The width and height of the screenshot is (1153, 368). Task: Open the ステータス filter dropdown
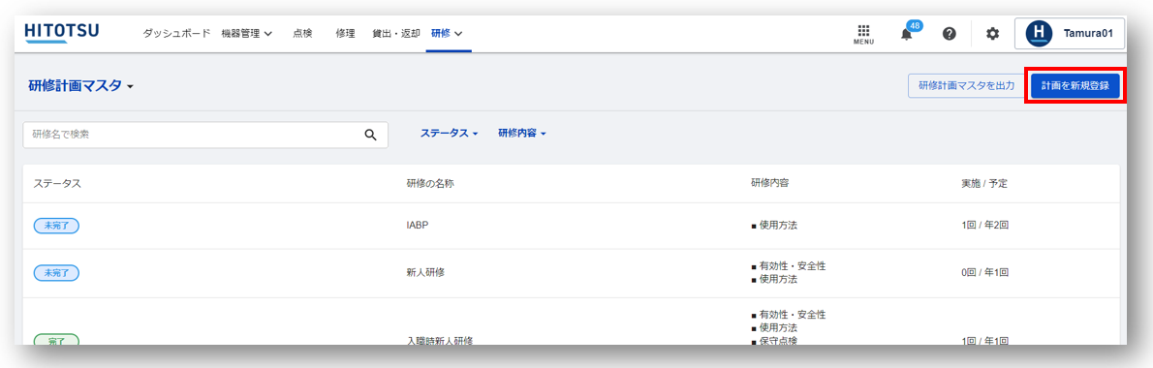click(450, 134)
